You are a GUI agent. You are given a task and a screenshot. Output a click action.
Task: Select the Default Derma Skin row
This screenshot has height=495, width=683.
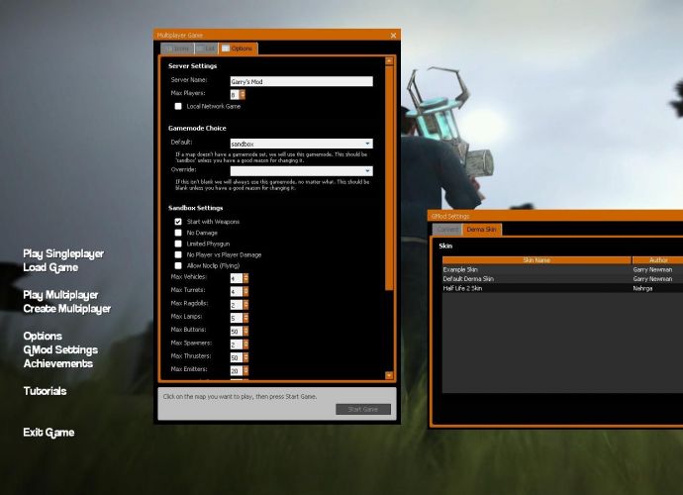point(562,279)
